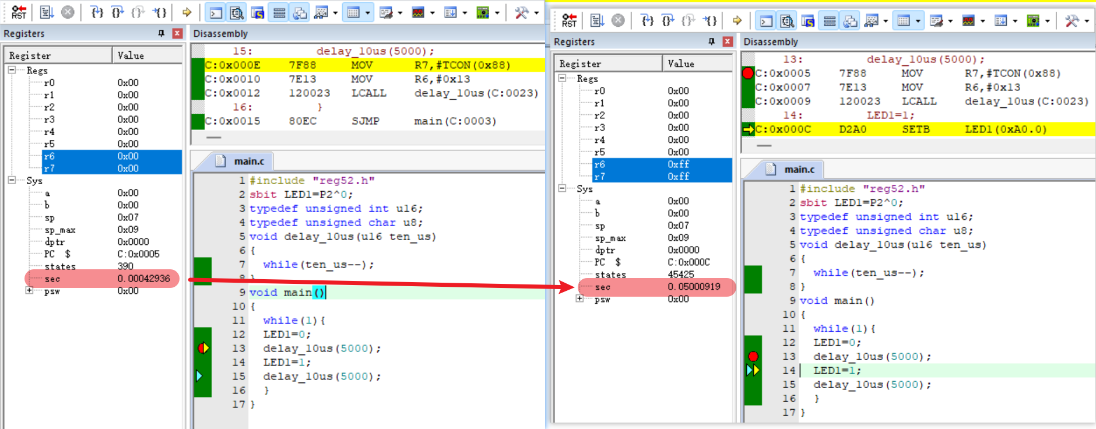Toggle Symbols window button in left toolbar
Screen dimensions: 1096x429
258,12
